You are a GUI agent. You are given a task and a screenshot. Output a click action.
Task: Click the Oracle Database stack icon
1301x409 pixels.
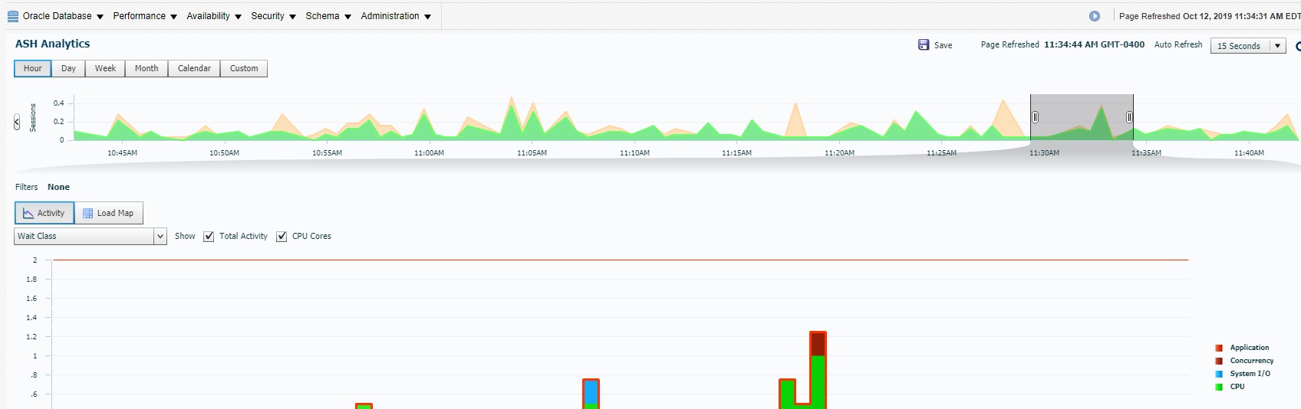(13, 16)
